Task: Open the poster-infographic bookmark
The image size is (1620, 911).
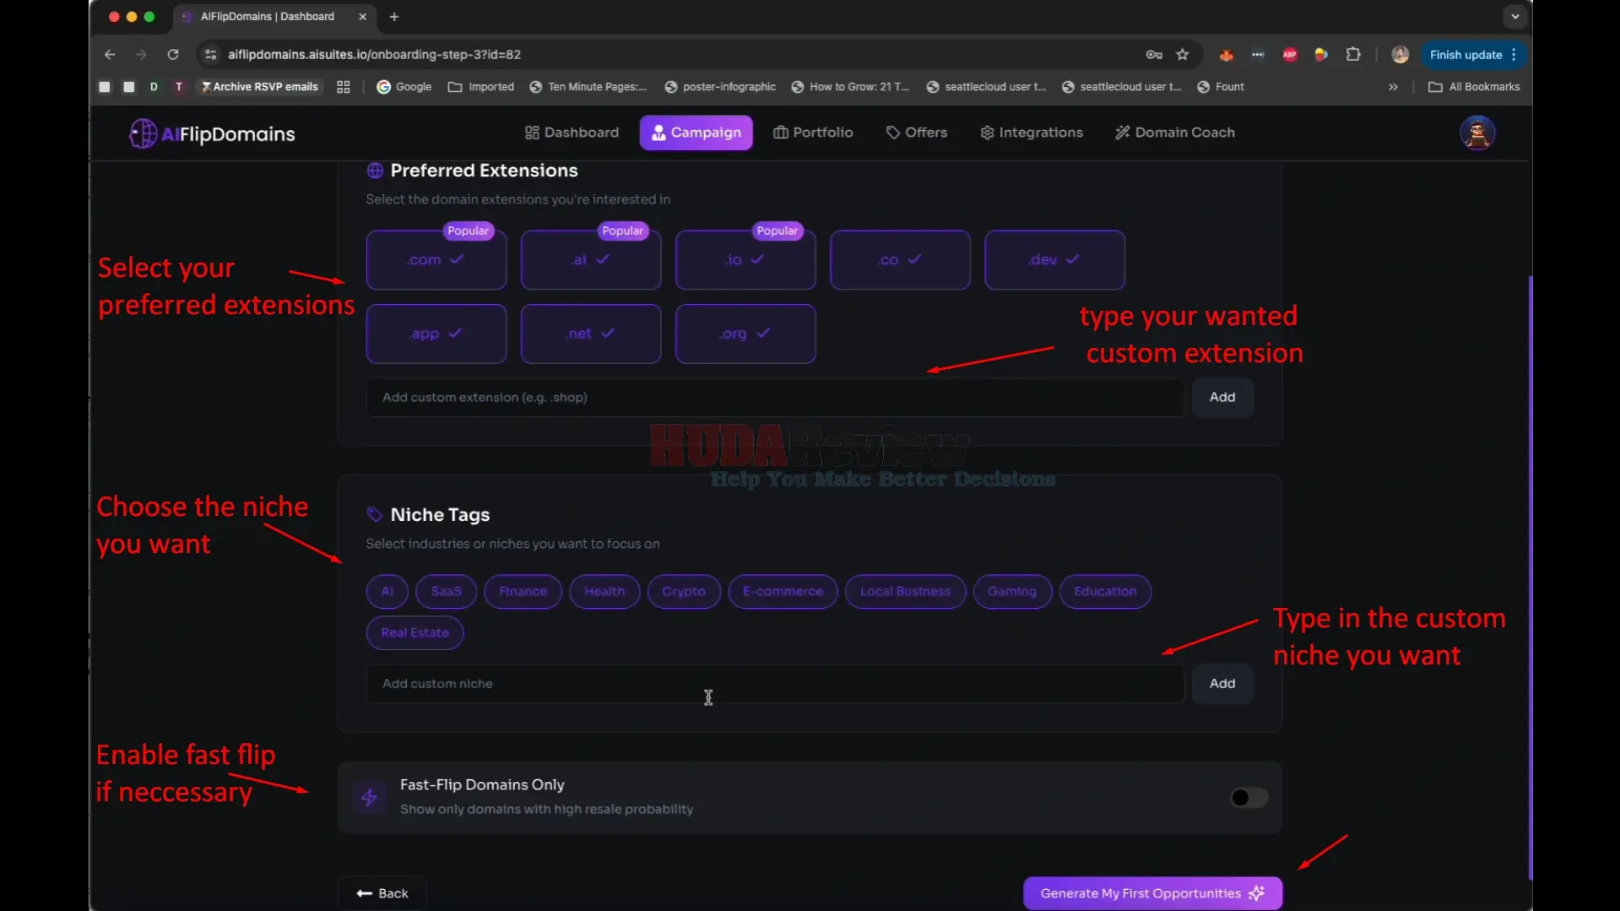Action: (x=720, y=87)
